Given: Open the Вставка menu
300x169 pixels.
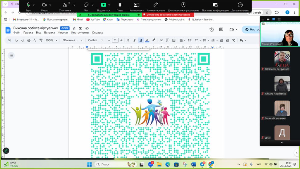Looking at the screenshot, I should 49,33.
